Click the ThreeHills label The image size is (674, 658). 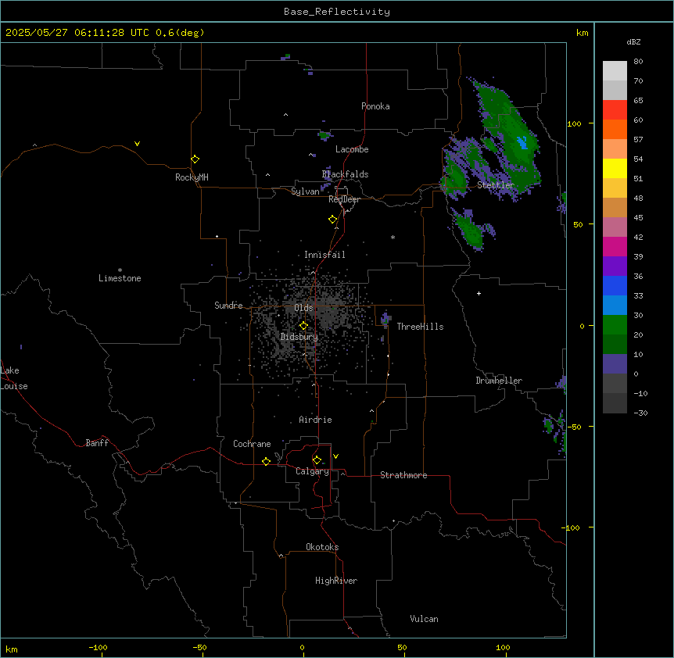(x=420, y=327)
